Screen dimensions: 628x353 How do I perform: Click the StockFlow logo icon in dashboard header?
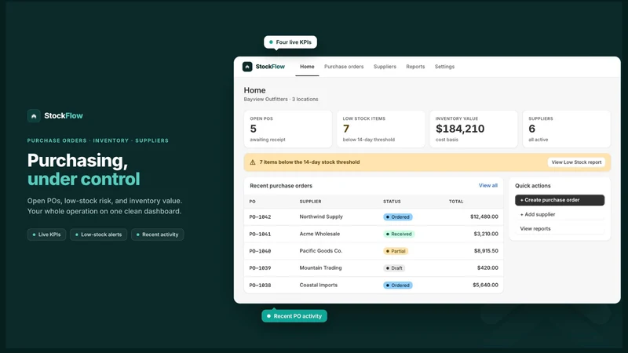click(x=247, y=67)
